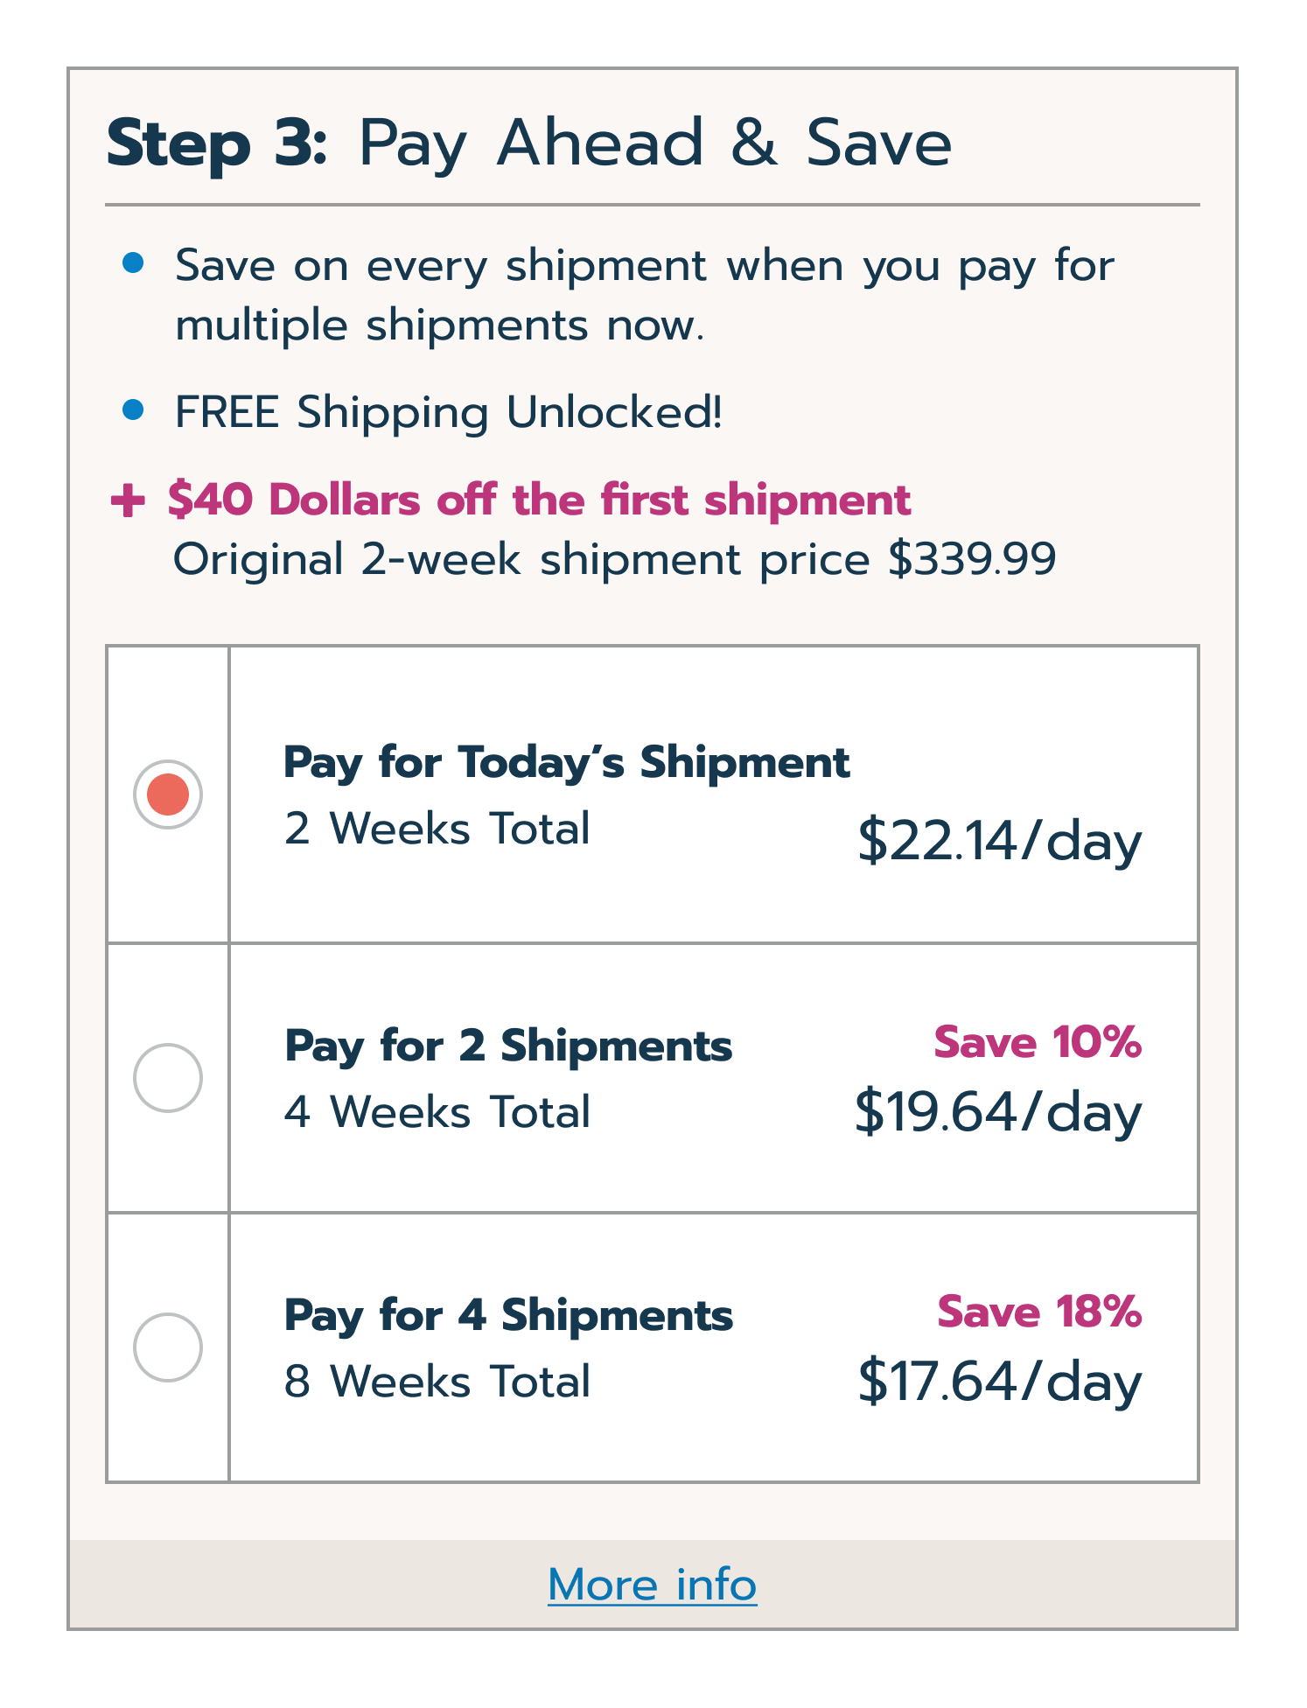The width and height of the screenshot is (1307, 1708).
Task: Click the $40 Dollars off first shipment text
Action: [539, 500]
